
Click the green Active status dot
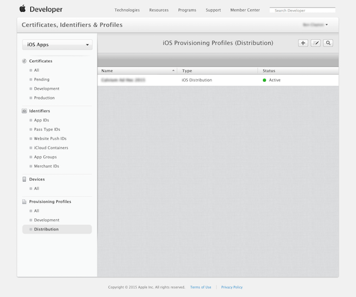coord(264,80)
